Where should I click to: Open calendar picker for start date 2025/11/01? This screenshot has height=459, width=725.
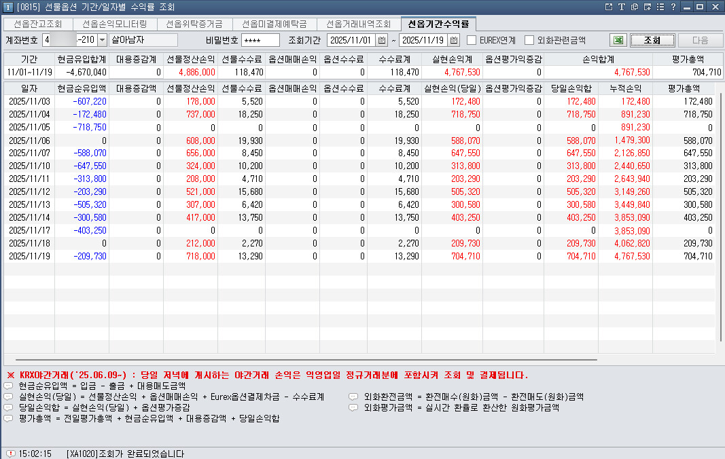click(381, 40)
